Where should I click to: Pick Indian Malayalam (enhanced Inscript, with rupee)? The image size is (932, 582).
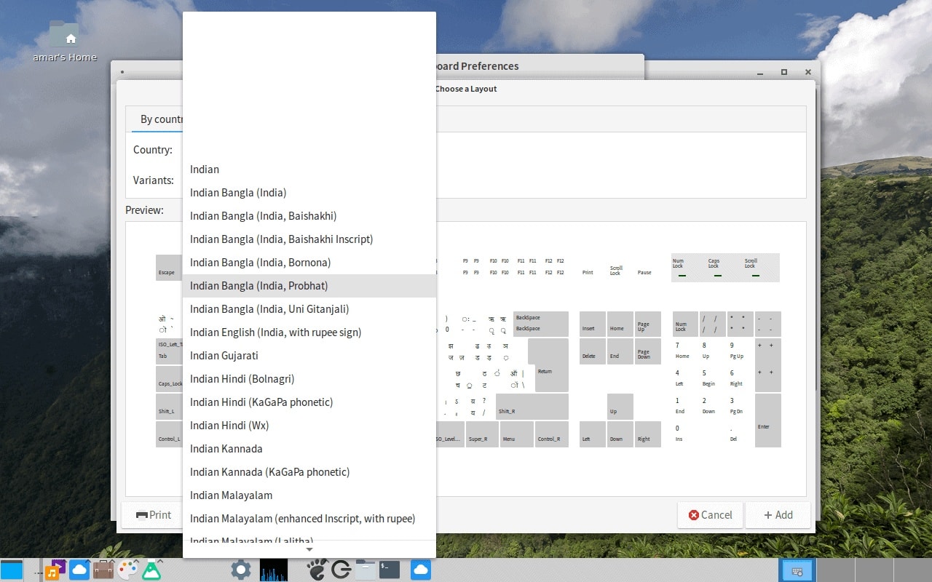point(309,519)
